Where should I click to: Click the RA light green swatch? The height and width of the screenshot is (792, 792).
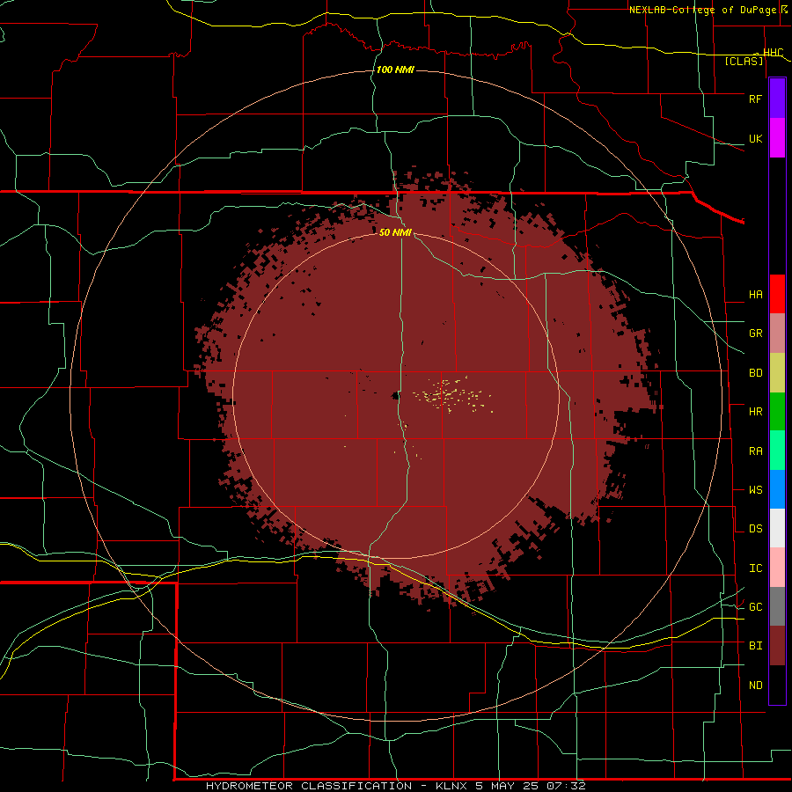pos(777,450)
